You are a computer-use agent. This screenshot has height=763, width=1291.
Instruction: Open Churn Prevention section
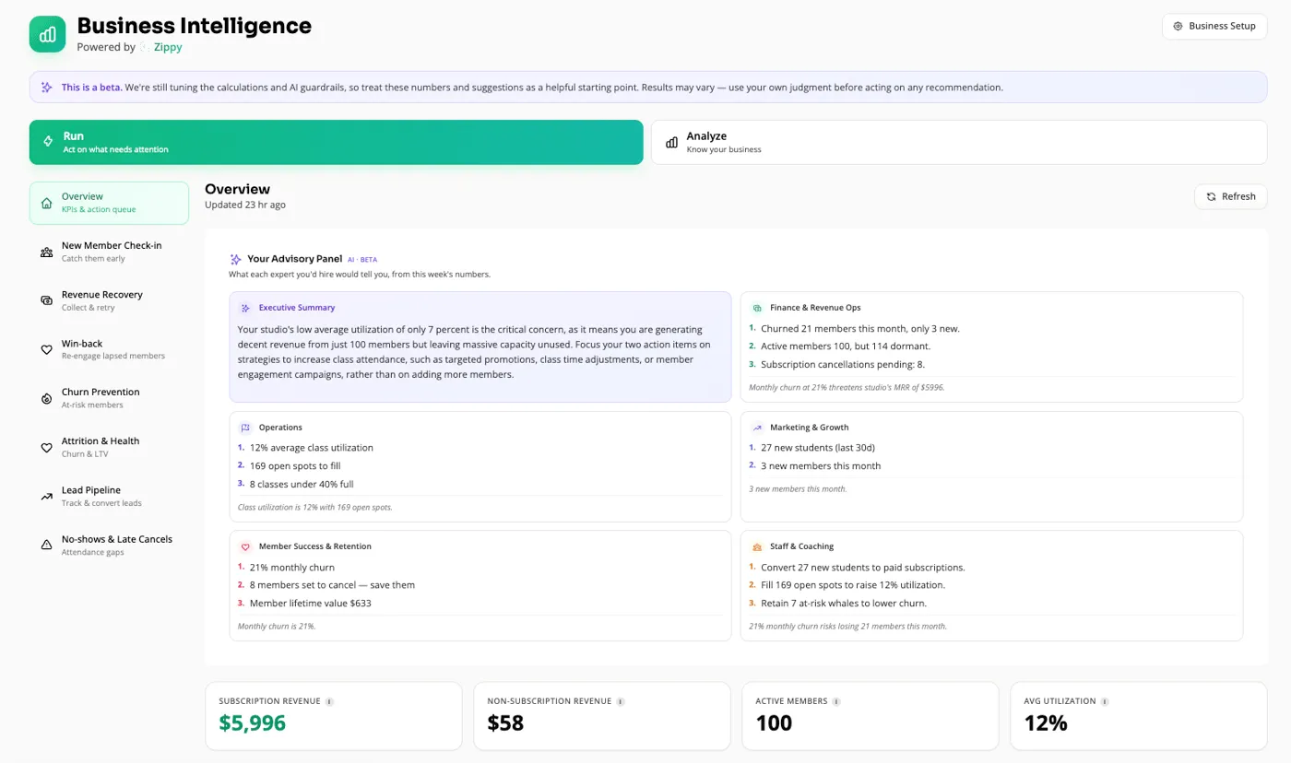109,398
